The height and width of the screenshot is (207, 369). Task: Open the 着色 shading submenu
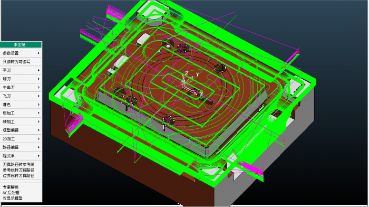(x=21, y=105)
